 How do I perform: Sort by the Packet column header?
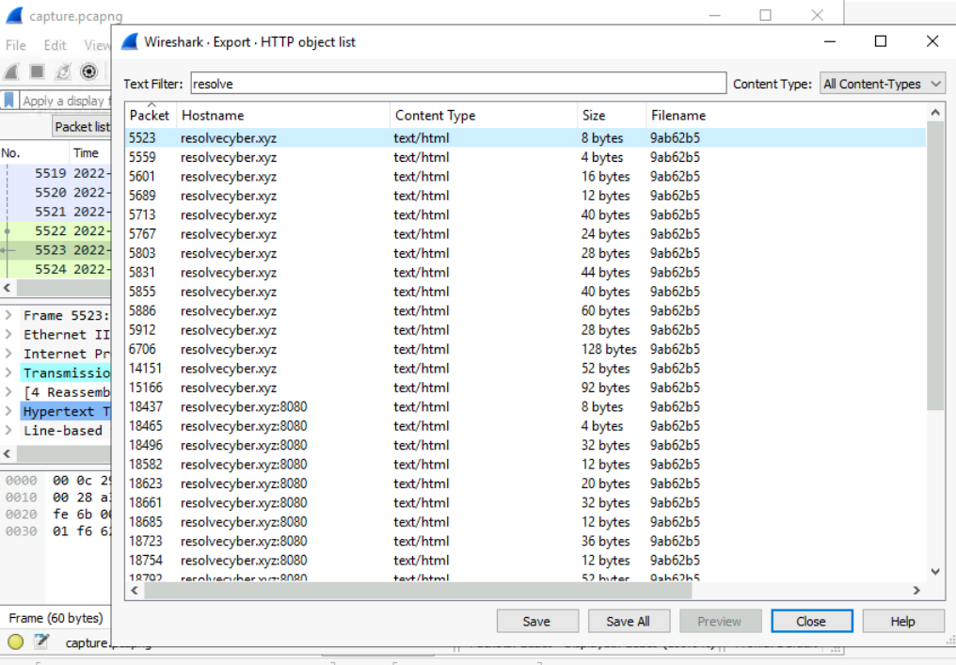[151, 115]
